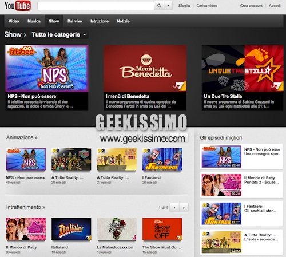Click the I menù di Benedetta title
This screenshot has height=257, width=286.
[128, 96]
